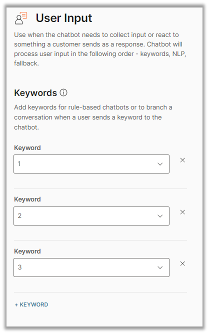Focus the keyword field containing 2
The width and height of the screenshot is (209, 334).
click(91, 216)
